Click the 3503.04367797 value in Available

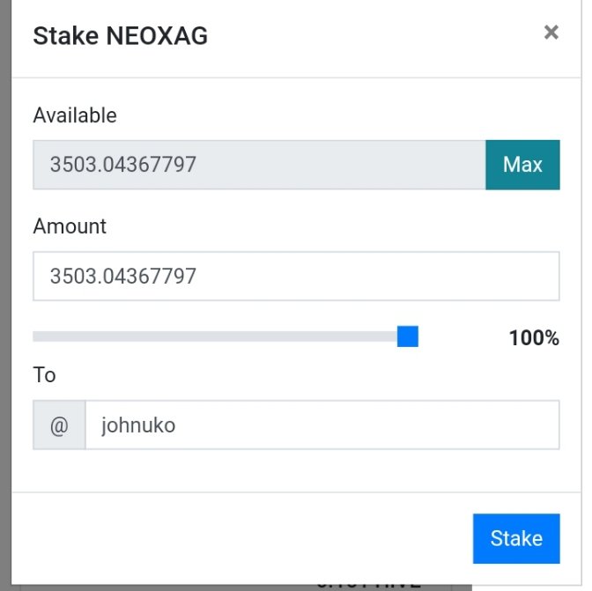tap(123, 165)
